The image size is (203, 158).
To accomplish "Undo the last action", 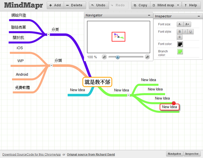I will click(x=99, y=5).
